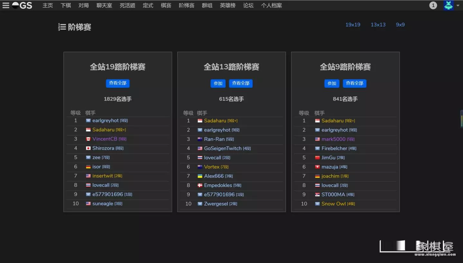Join the 9路 ladder with 参加
Screen dimensions: 463x263
pyautogui.click(x=332, y=83)
